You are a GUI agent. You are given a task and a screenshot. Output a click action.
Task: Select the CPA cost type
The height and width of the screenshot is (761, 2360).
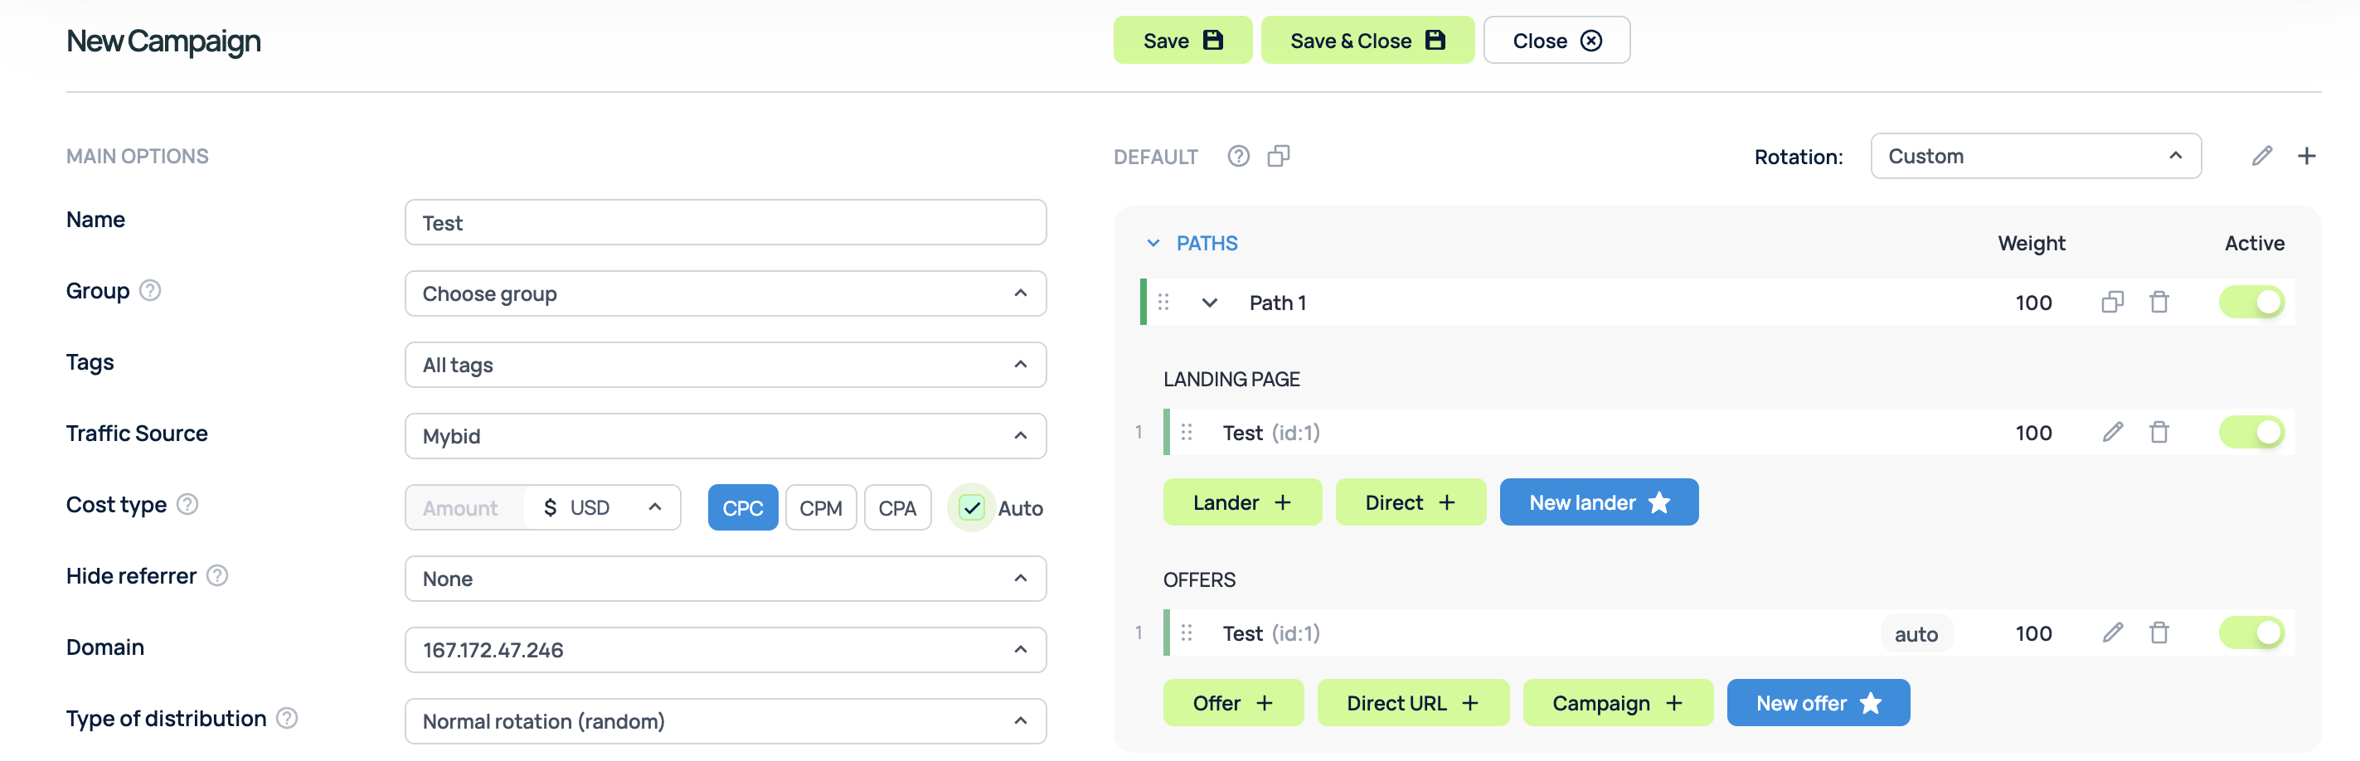point(897,507)
